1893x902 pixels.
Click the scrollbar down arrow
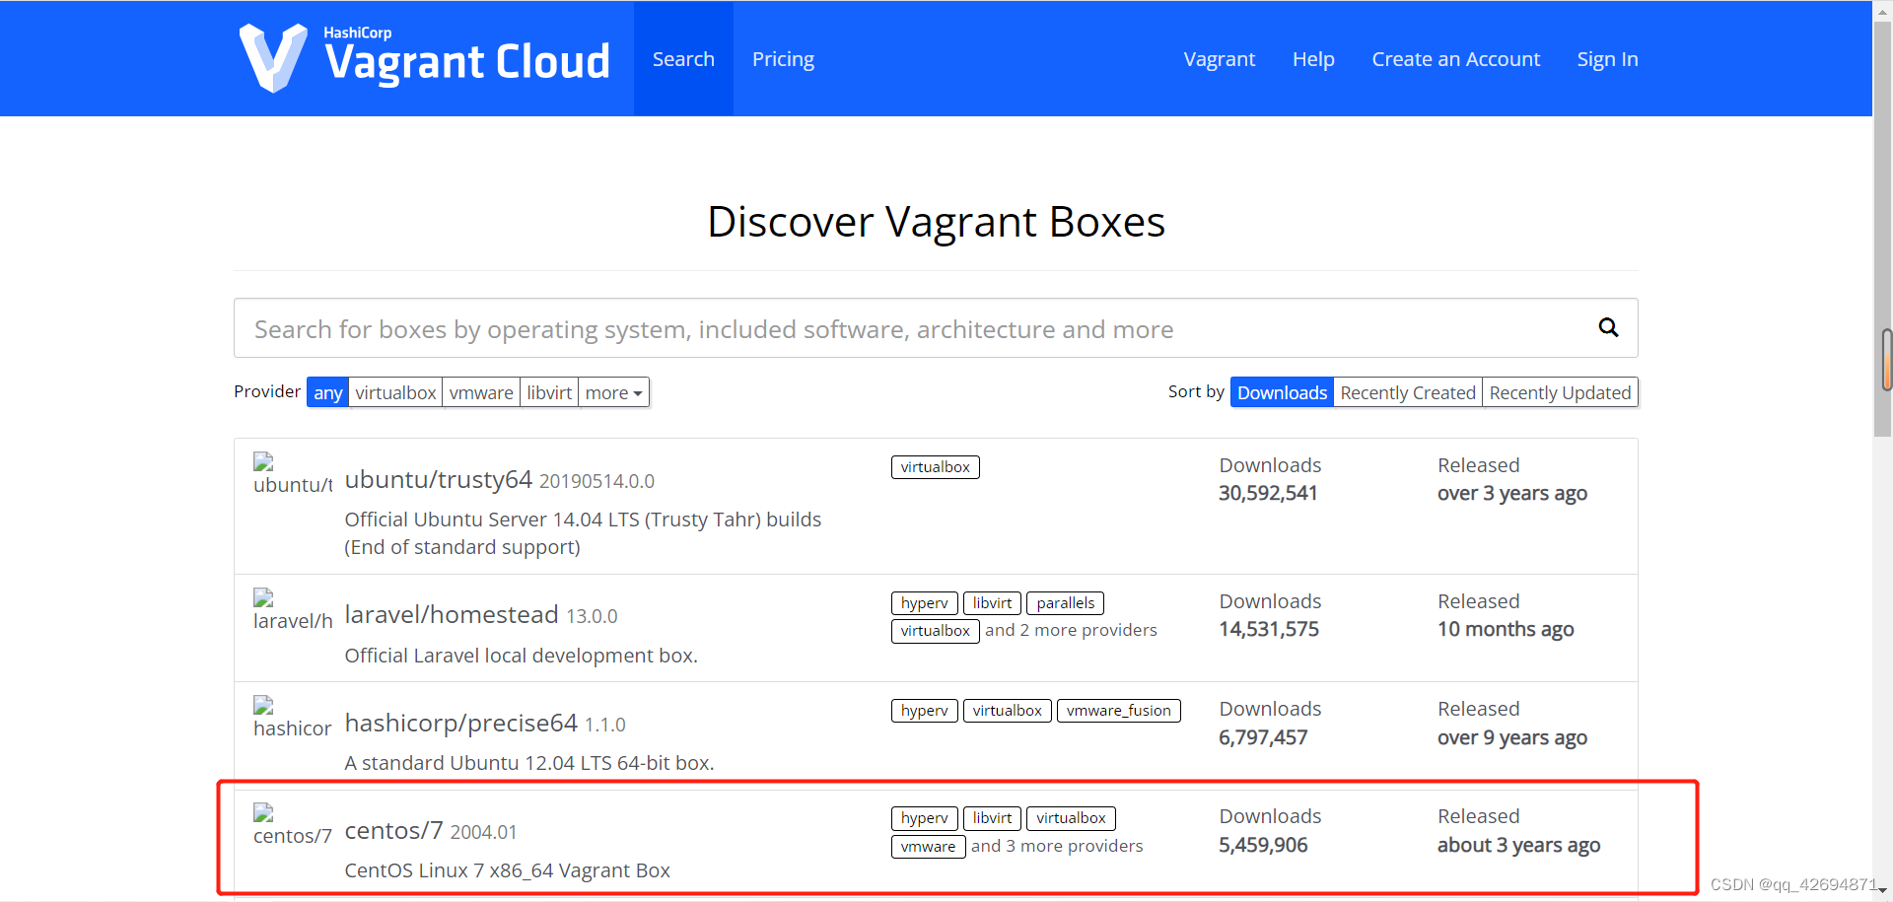tap(1883, 891)
